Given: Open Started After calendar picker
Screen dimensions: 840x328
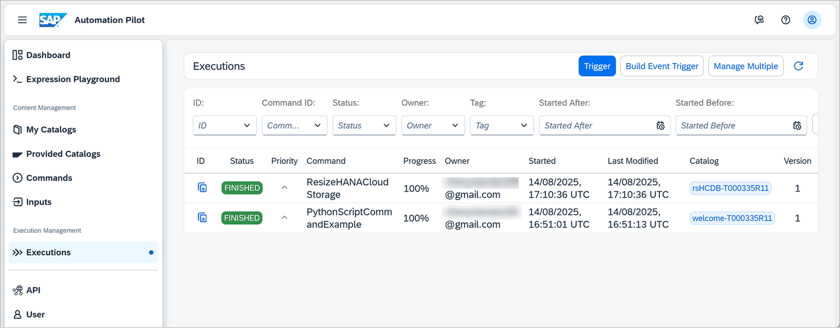Looking at the screenshot, I should (660, 125).
